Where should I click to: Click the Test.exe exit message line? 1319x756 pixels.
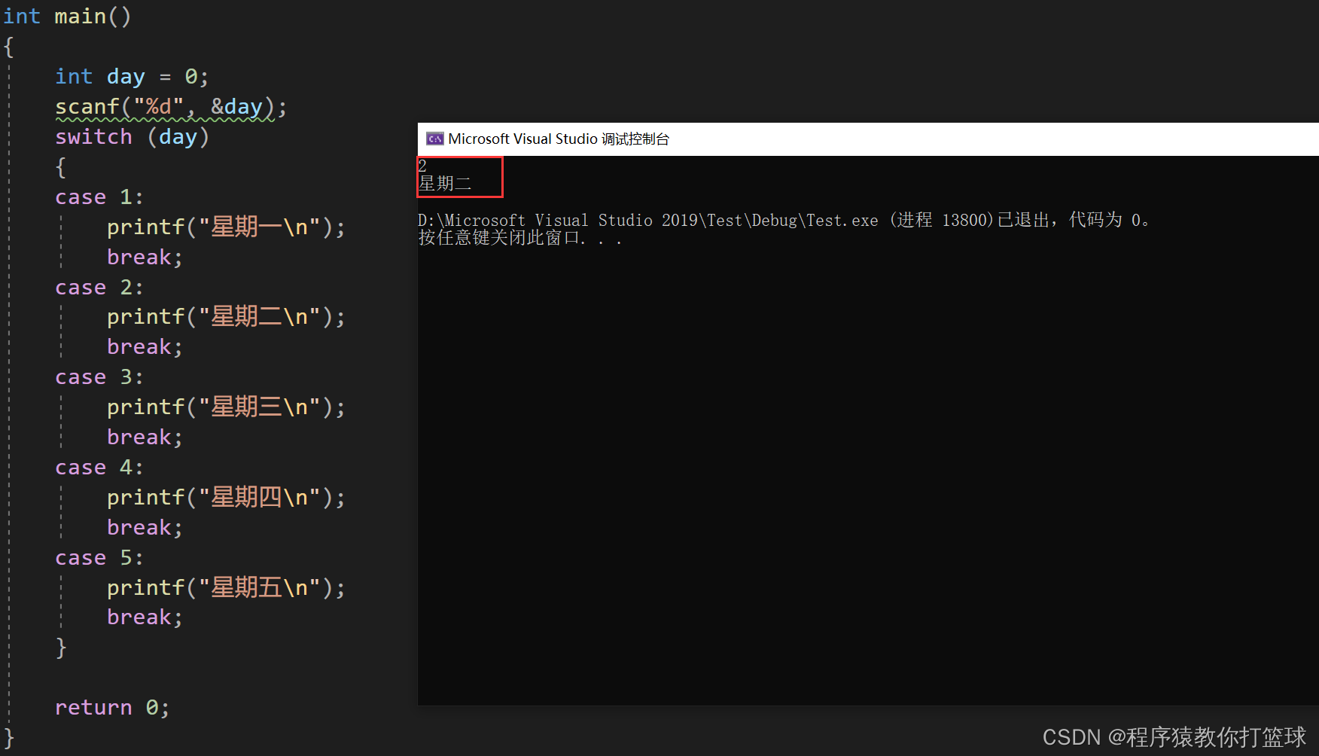[783, 220]
